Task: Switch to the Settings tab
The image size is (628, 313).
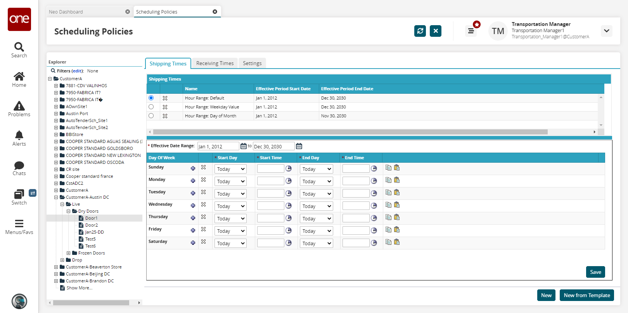Action: (x=252, y=63)
